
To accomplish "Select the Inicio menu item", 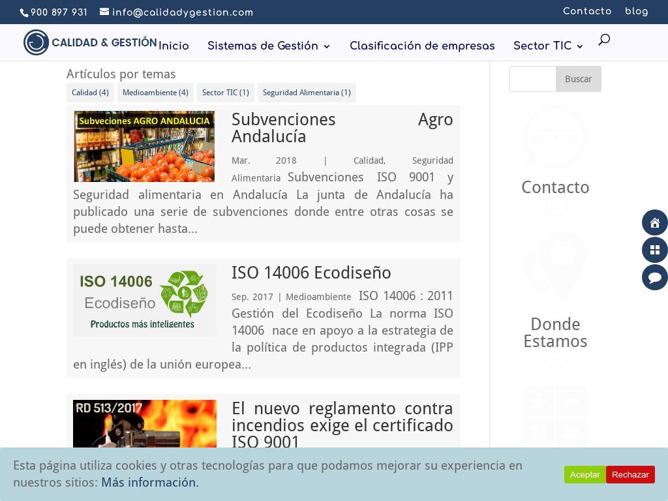I will point(174,46).
